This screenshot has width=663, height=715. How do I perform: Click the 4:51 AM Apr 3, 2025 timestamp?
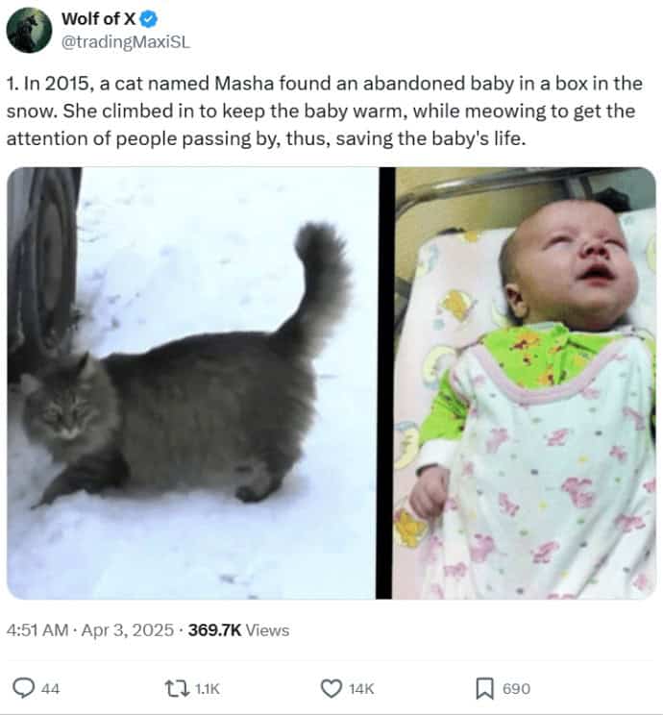click(90, 630)
